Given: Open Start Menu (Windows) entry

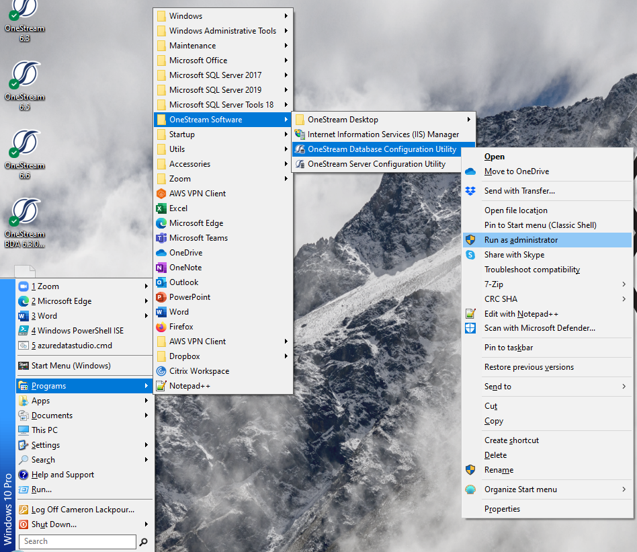Looking at the screenshot, I should 84,366.
